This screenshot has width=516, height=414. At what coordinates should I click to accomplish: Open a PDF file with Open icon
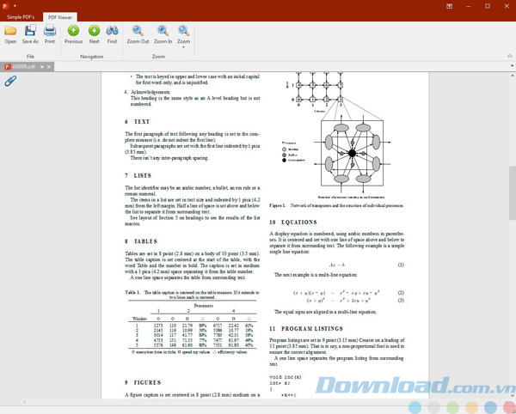pos(10,34)
